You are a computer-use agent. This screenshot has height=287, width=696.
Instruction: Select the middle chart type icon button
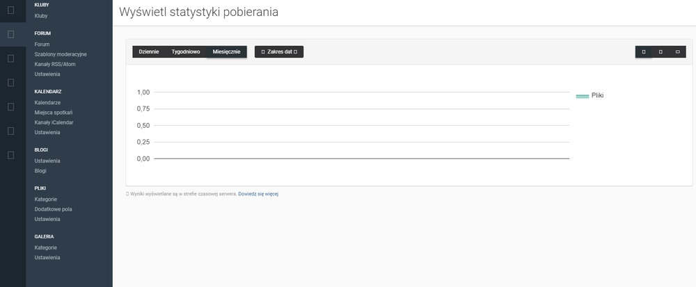661,52
